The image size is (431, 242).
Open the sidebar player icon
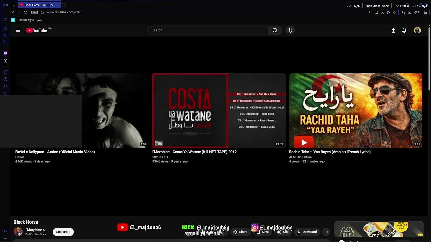pyautogui.click(x=5, y=72)
